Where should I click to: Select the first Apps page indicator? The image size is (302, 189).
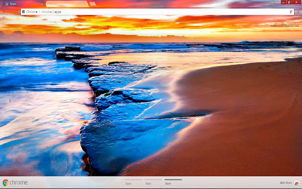[x=133, y=182]
